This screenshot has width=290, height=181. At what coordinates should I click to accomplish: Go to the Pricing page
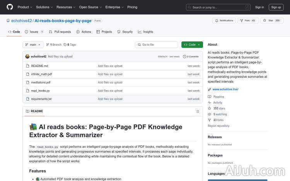[132, 7]
